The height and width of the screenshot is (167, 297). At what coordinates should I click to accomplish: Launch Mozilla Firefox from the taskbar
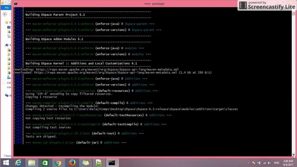coord(72,163)
